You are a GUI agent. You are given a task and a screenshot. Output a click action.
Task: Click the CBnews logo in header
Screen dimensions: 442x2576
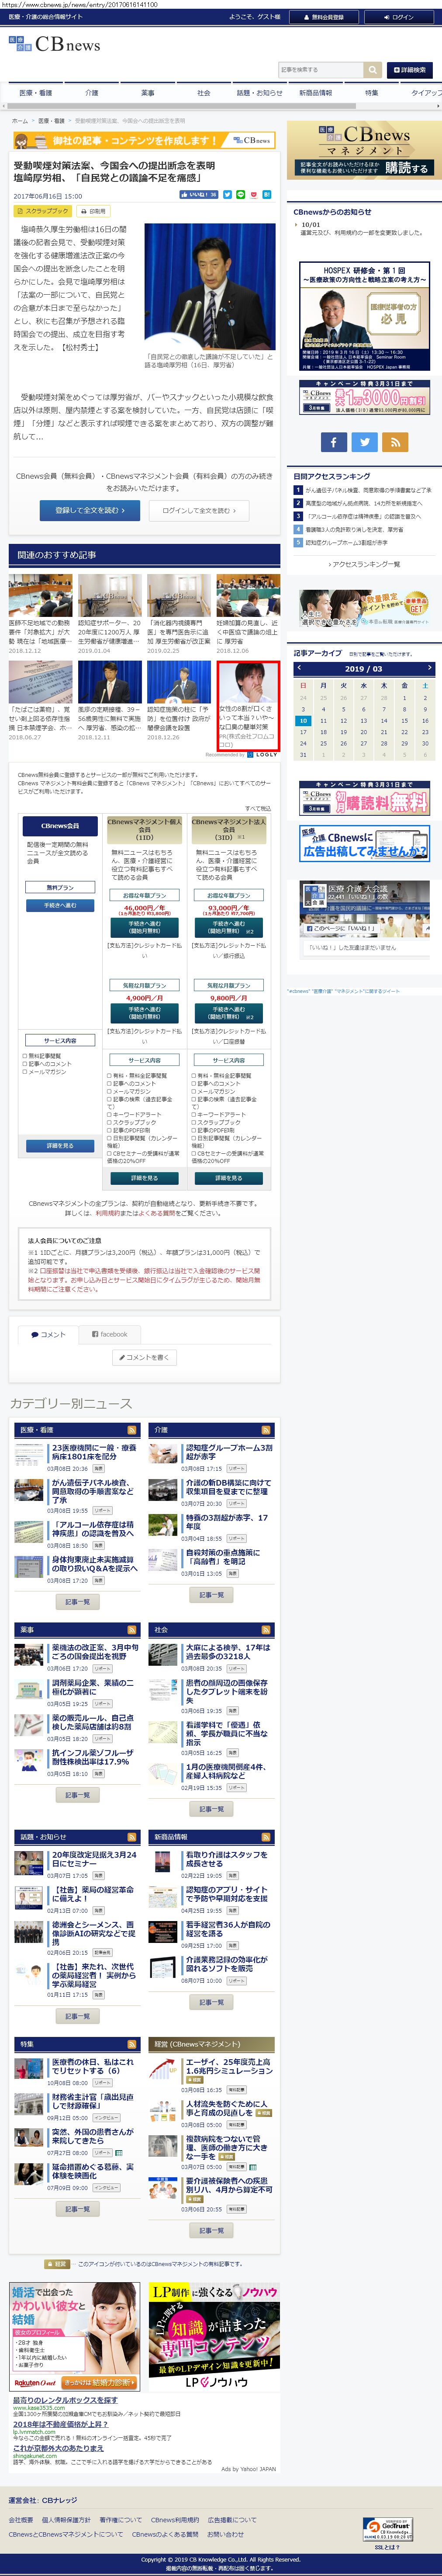pos(54,45)
